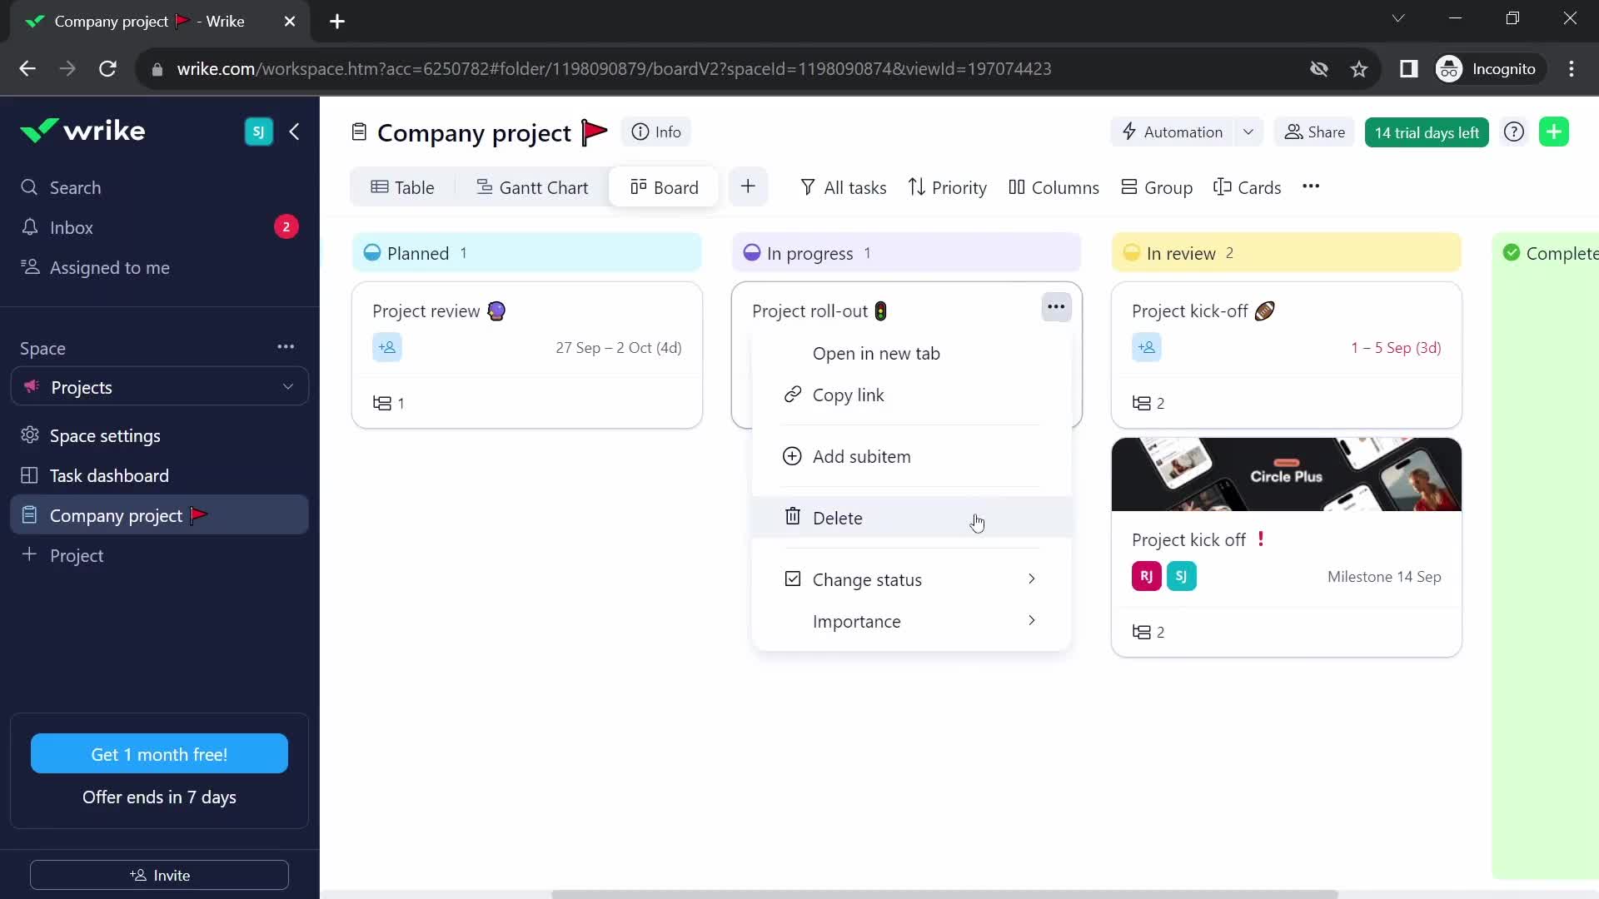The image size is (1599, 899).
Task: Add assignee on Project kick-off card
Action: (1147, 347)
